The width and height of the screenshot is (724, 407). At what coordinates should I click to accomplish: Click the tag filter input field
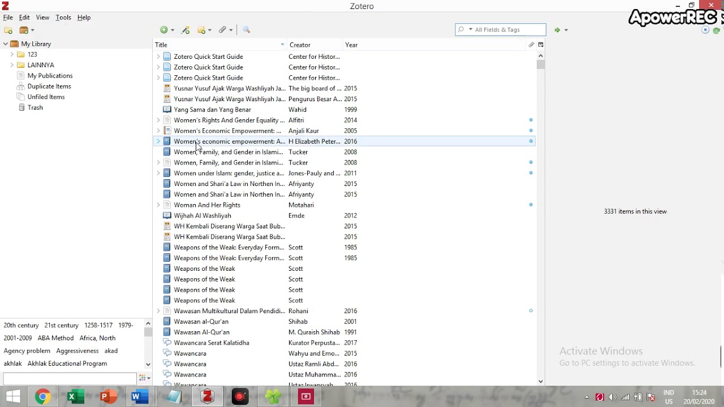(x=70, y=378)
